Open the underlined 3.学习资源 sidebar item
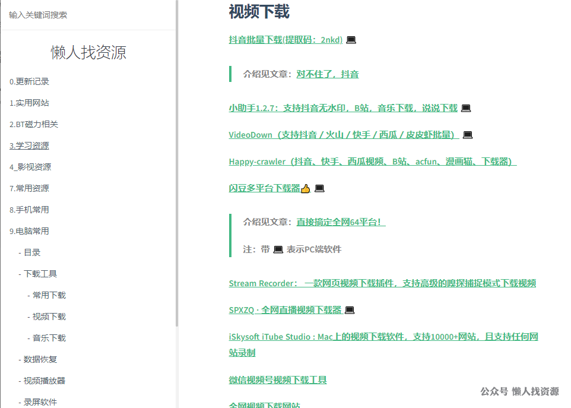 29,146
